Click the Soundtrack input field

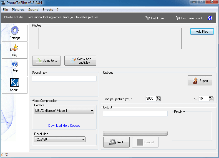pyautogui.click(x=64, y=79)
